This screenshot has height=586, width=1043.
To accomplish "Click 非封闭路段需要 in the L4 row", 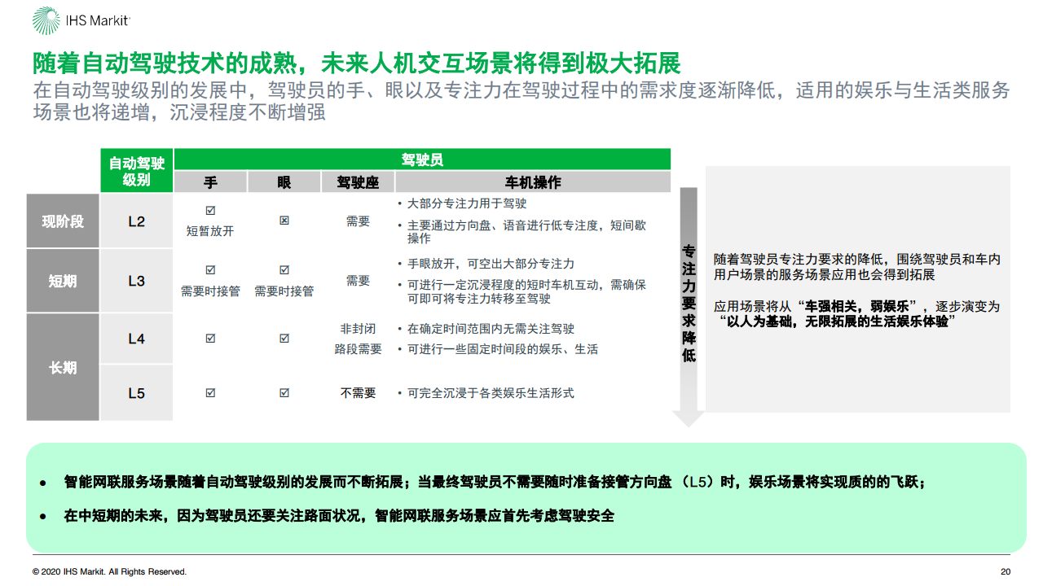I will 358,339.
